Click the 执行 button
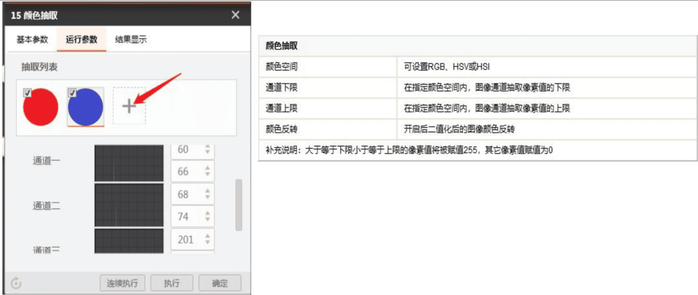The width and height of the screenshot is (698, 295). click(172, 283)
